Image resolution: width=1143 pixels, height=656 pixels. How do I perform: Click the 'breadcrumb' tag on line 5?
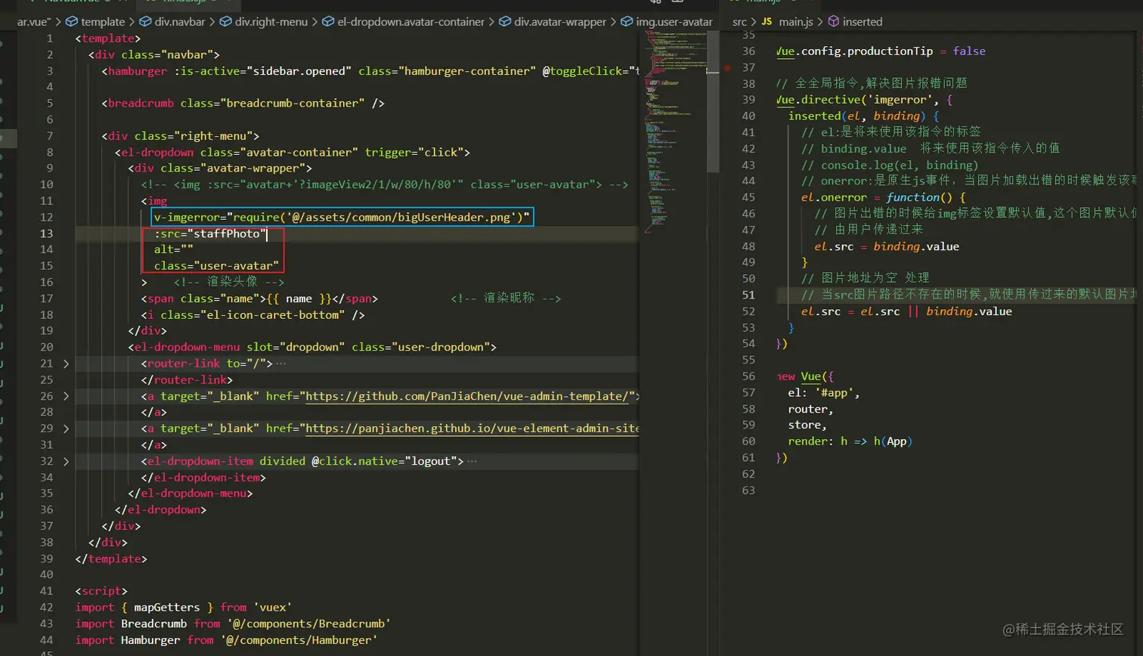(141, 104)
